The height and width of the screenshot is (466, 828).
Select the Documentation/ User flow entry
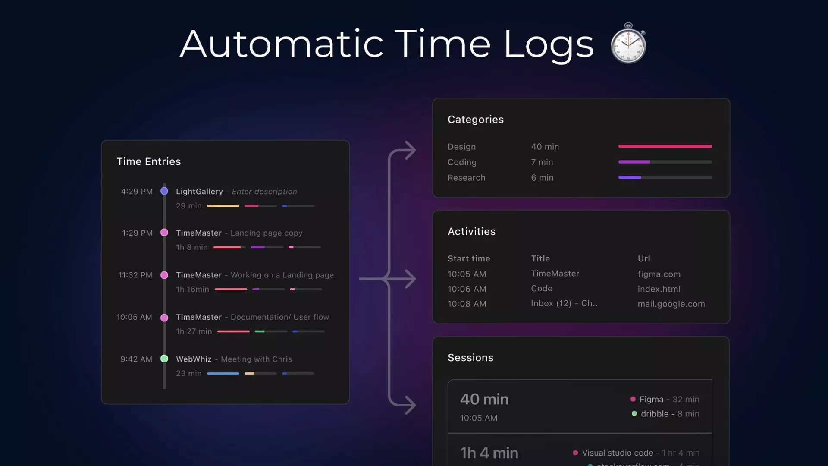(279, 317)
